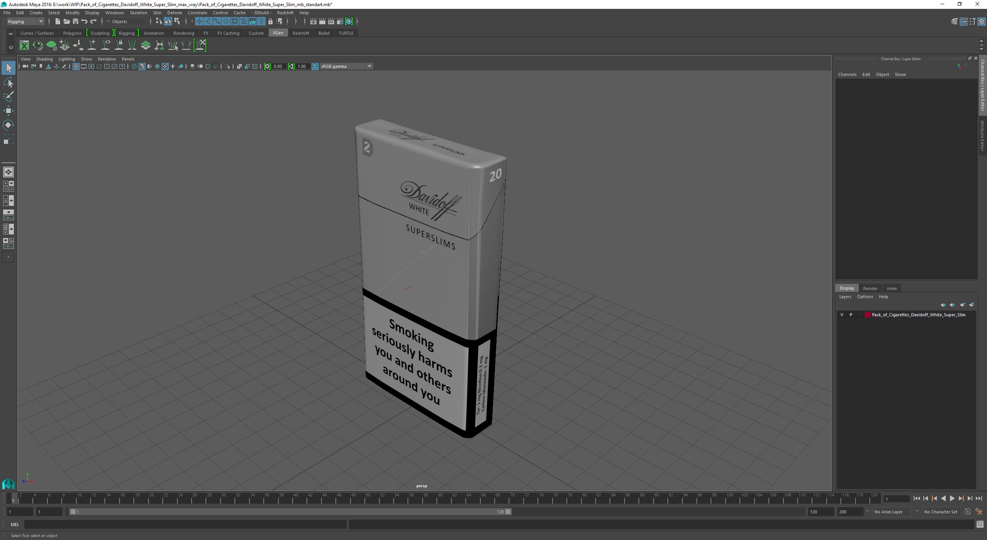Open the snap options small arrow dropdown
The height and width of the screenshot is (540, 987).
coord(192,21)
